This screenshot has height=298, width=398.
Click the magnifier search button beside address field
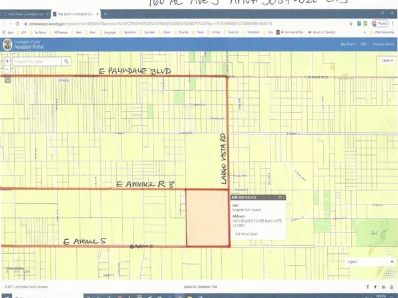[66, 61]
